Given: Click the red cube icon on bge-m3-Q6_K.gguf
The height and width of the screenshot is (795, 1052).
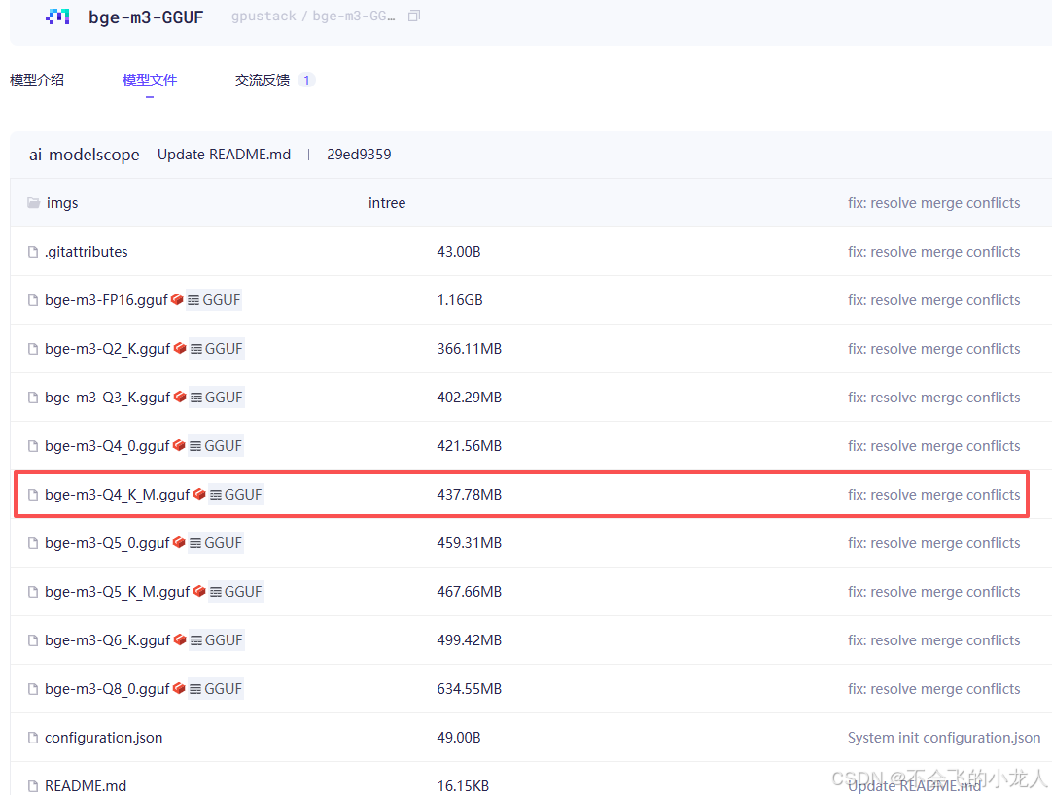Looking at the screenshot, I should tap(180, 640).
